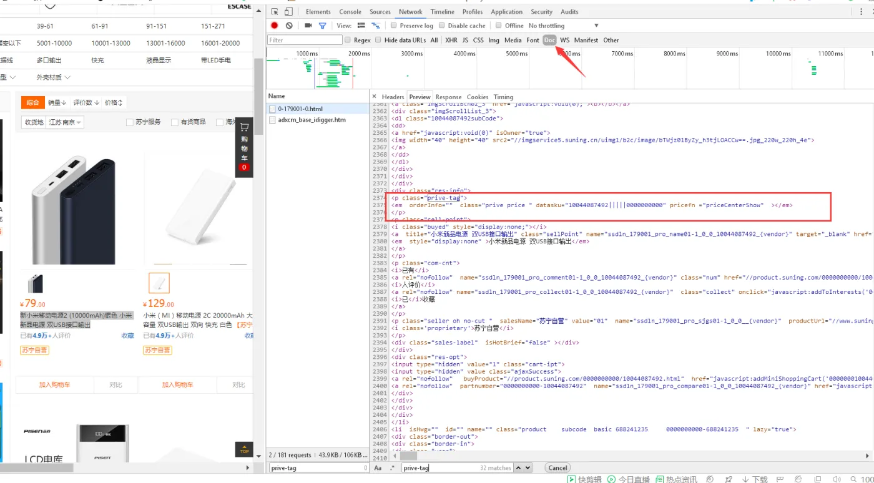Switch to the Headers sub-tab

click(393, 97)
